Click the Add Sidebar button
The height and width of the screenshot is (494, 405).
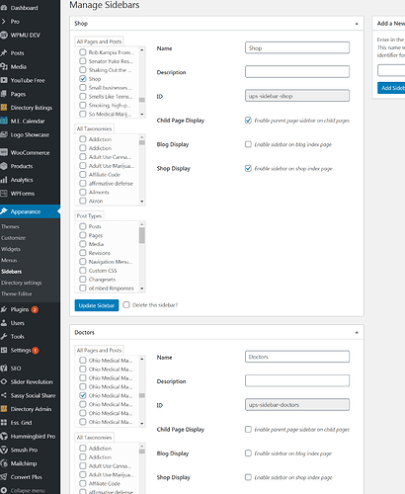[x=391, y=88]
